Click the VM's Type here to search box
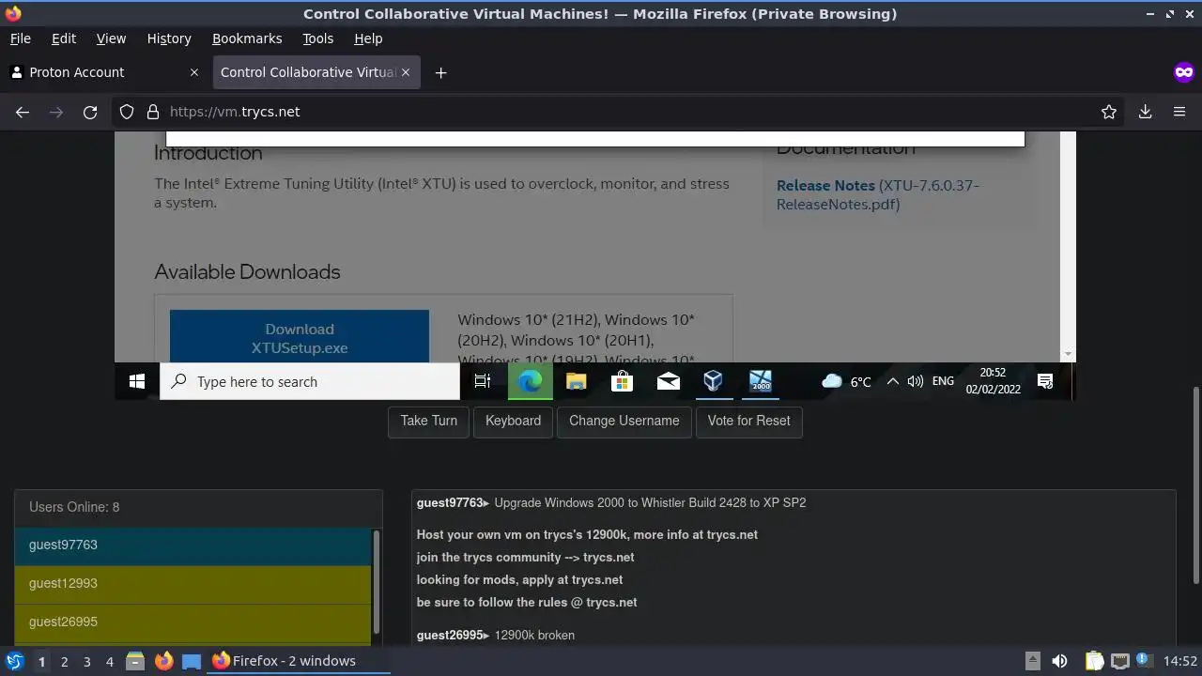Viewport: 1202px width, 676px height. (x=310, y=381)
